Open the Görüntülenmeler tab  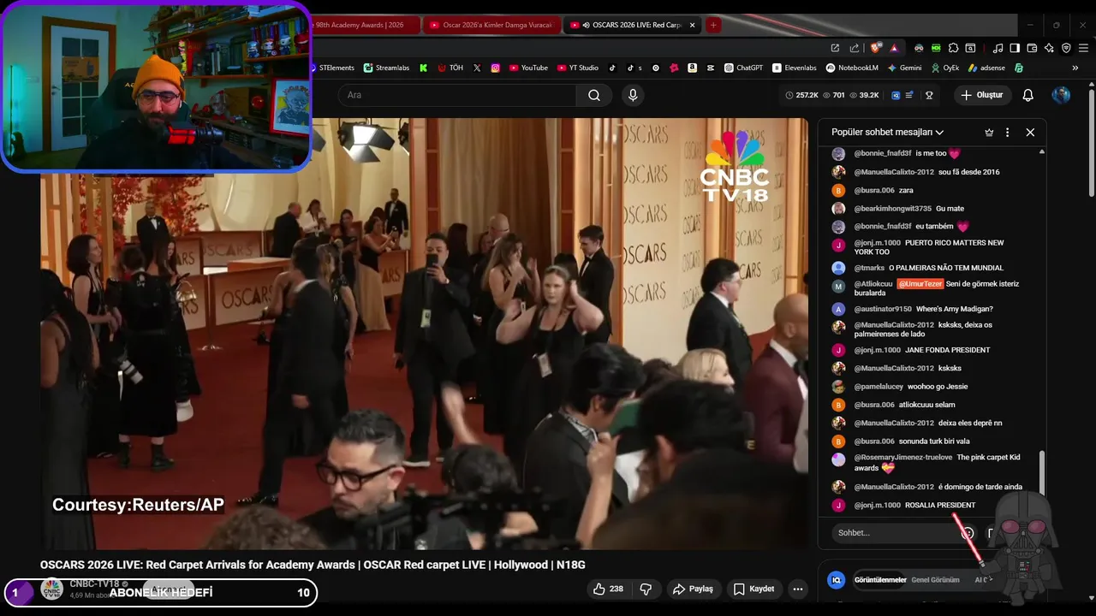[880, 580]
